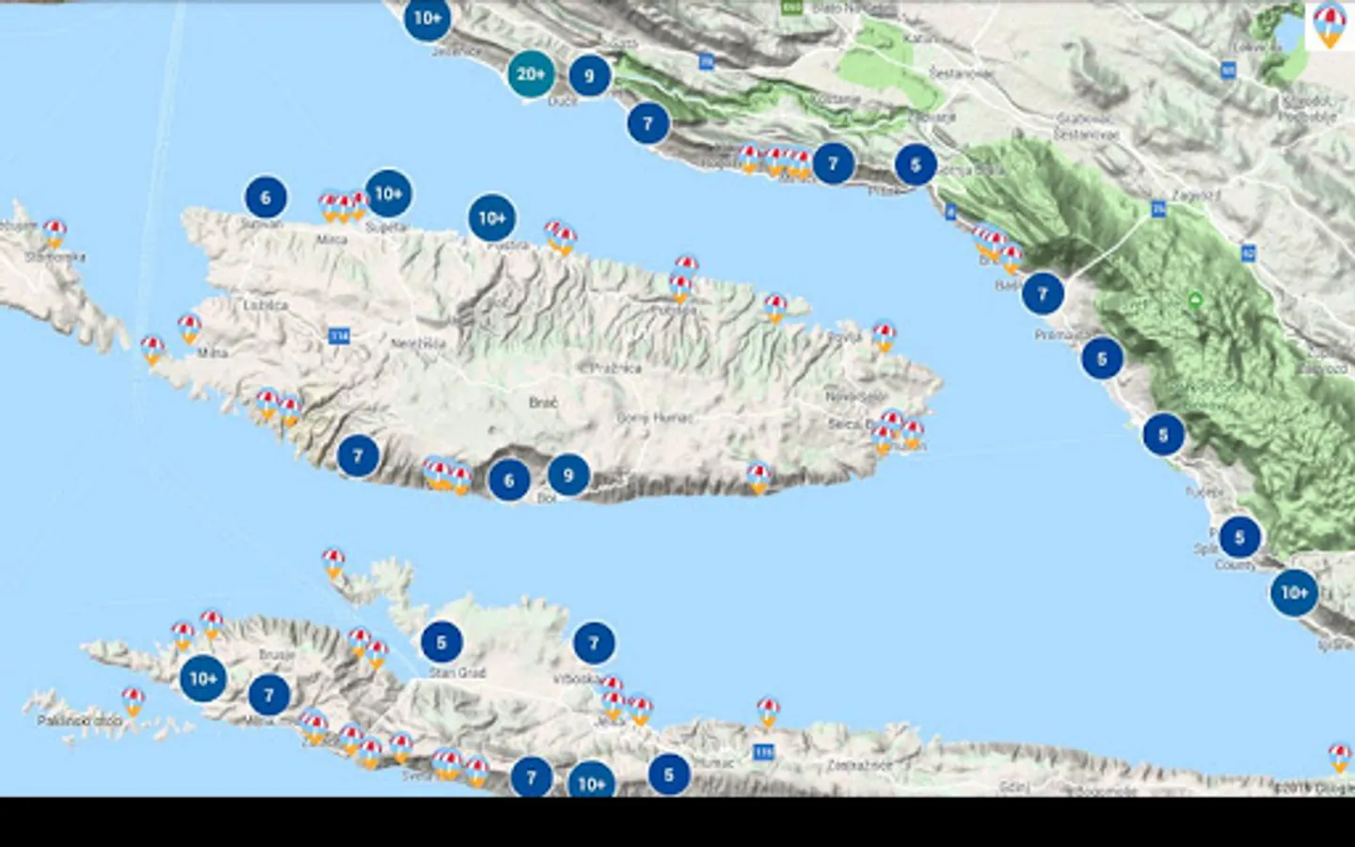Select the umbrella marker at the bottom-right edge

click(1340, 758)
